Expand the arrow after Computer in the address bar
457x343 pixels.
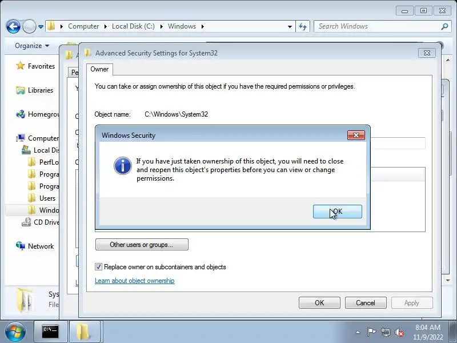[105, 26]
